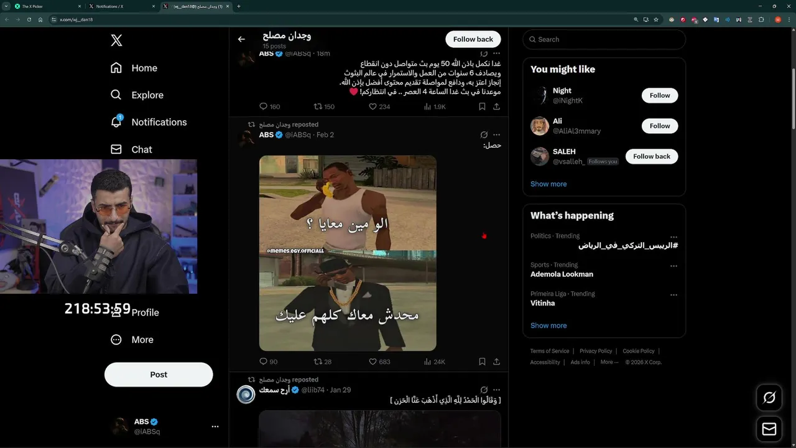Show more trending topics

(548, 325)
